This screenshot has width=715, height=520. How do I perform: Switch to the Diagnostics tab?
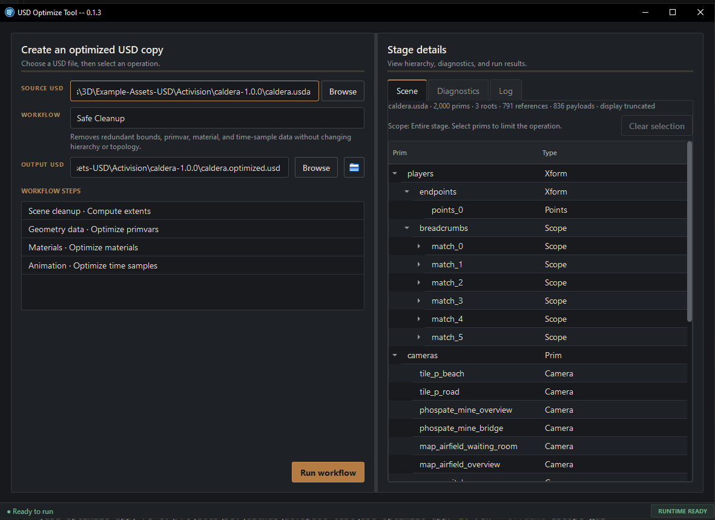pyautogui.click(x=458, y=91)
